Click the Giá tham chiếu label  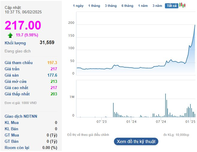point(19,63)
